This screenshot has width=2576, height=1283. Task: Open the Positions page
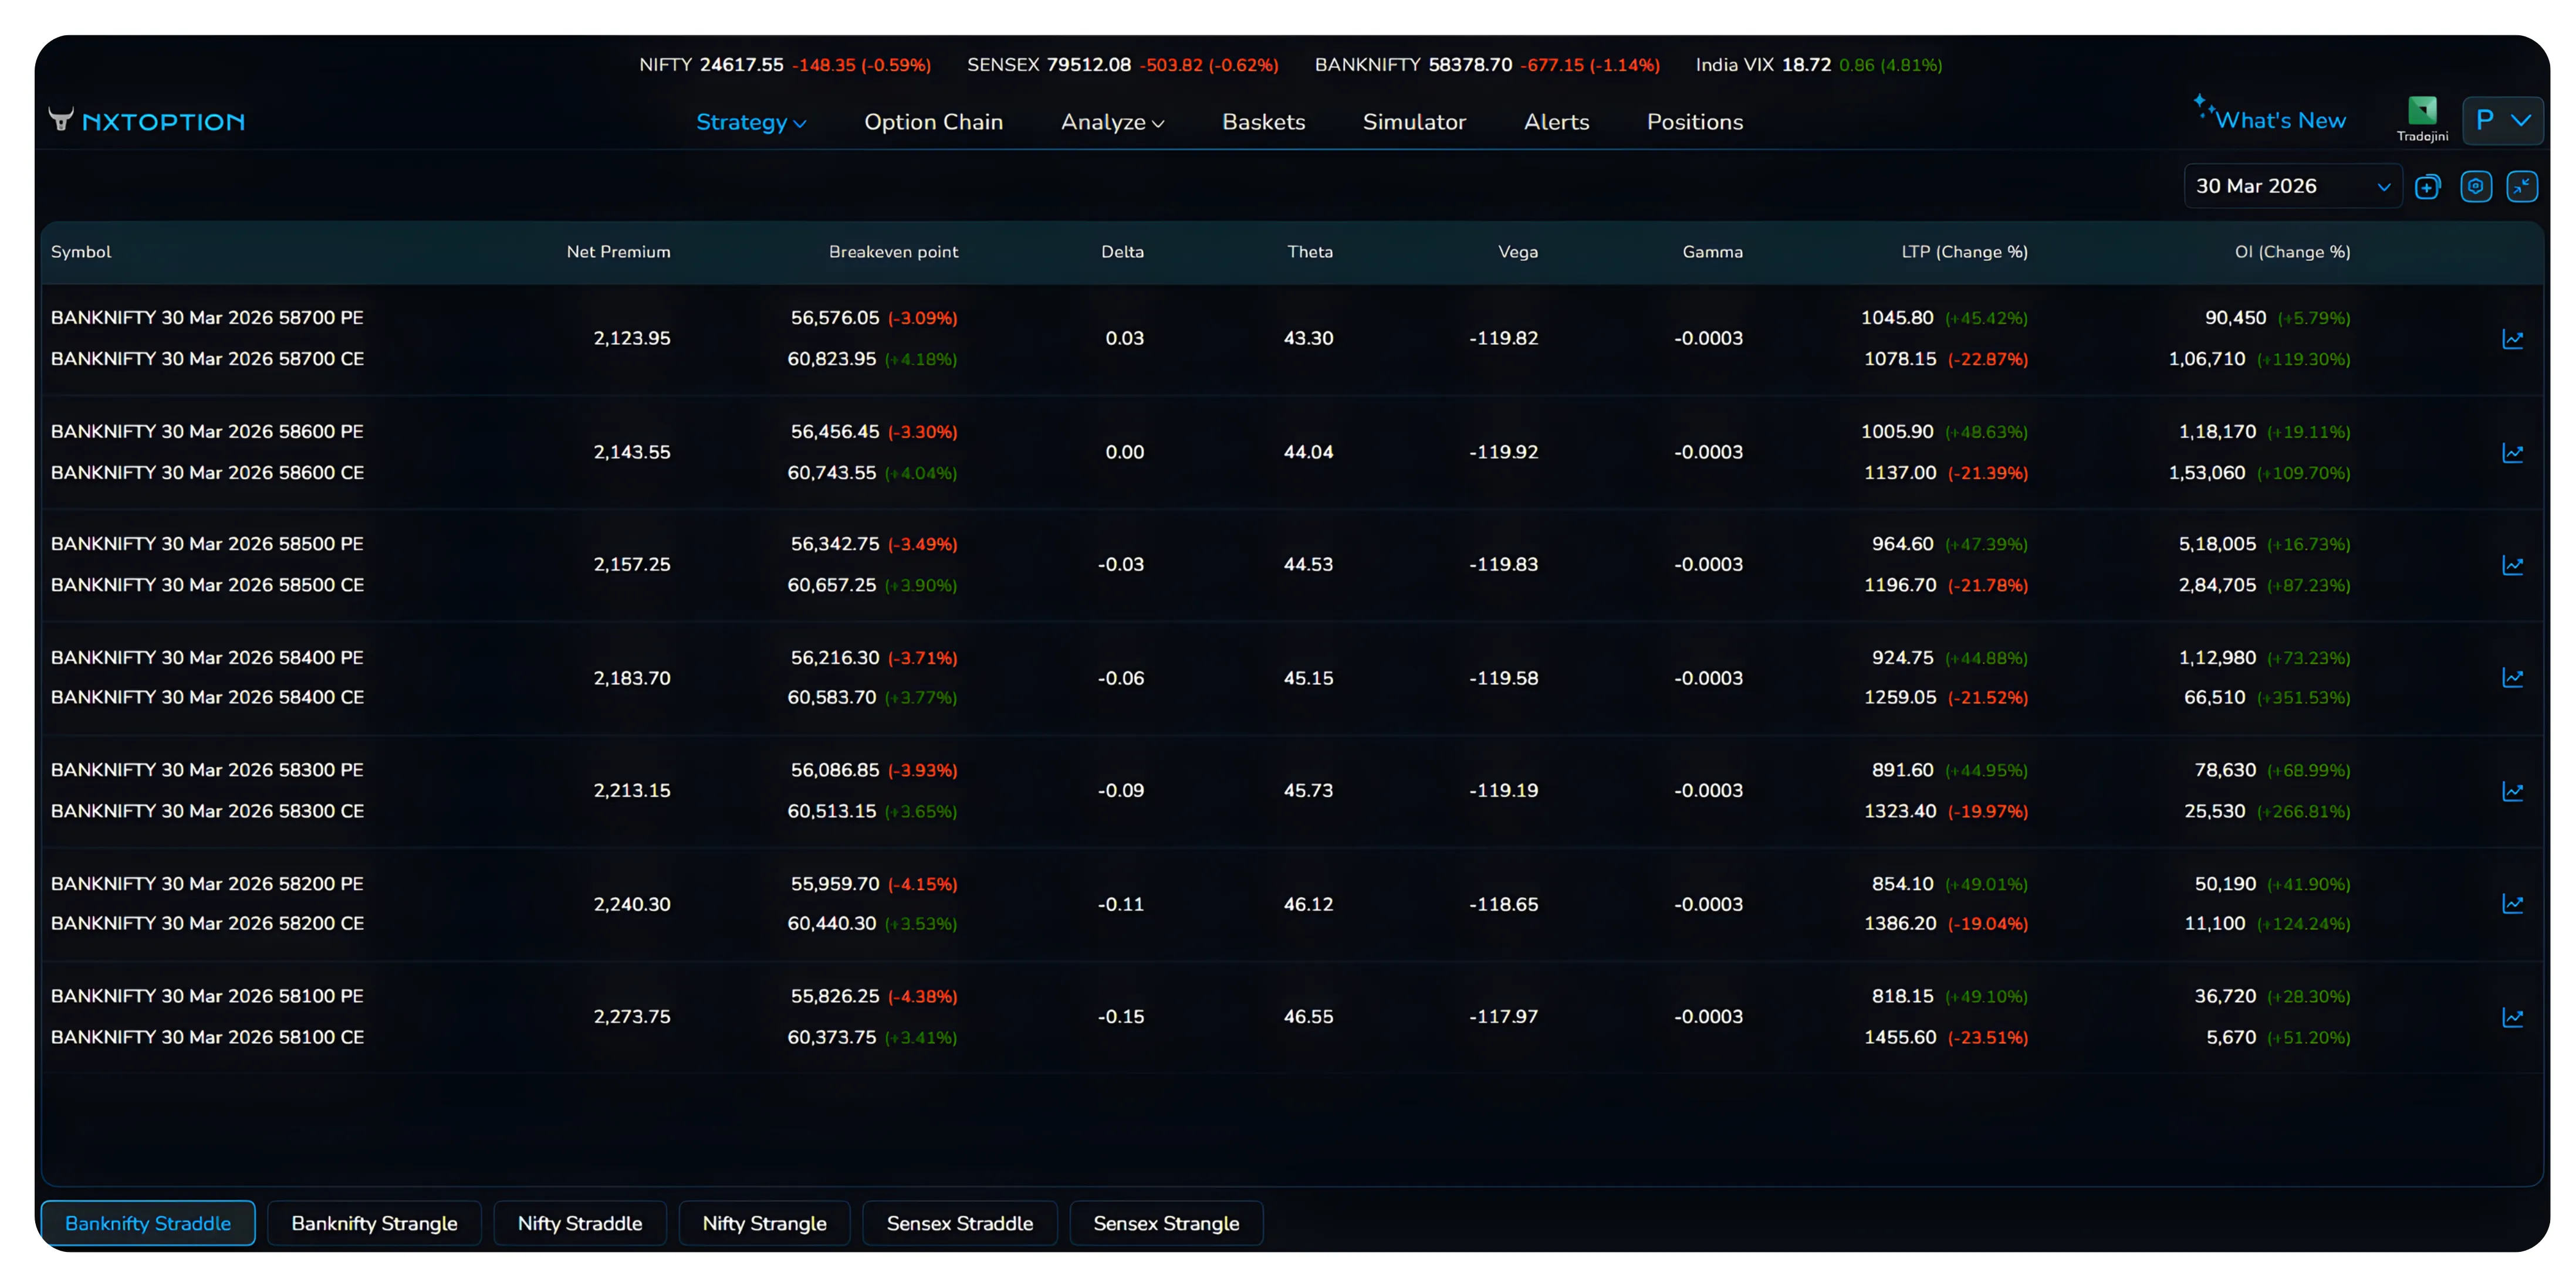[x=1694, y=122]
